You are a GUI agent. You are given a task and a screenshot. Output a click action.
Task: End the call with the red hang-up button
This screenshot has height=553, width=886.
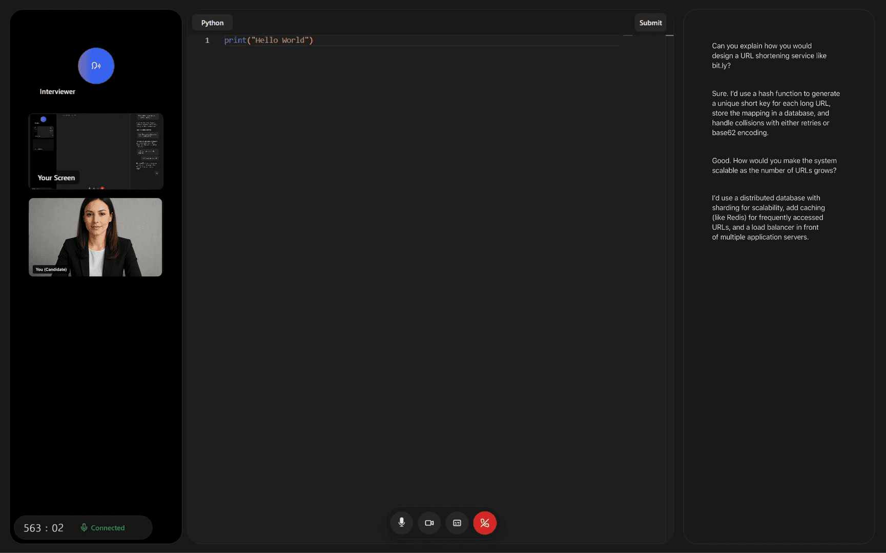(485, 523)
